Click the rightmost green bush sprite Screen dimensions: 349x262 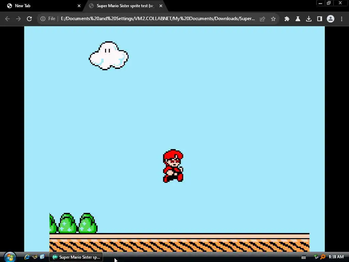pos(88,223)
